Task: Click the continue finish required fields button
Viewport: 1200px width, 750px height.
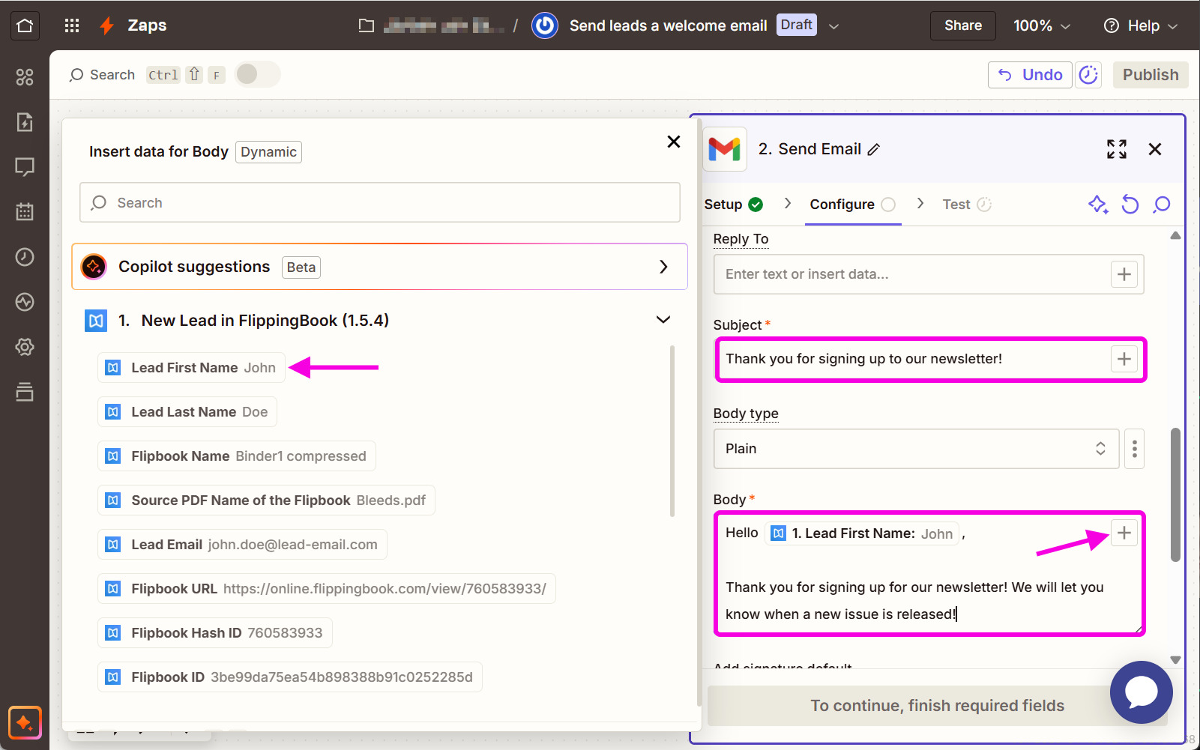Action: 937,706
